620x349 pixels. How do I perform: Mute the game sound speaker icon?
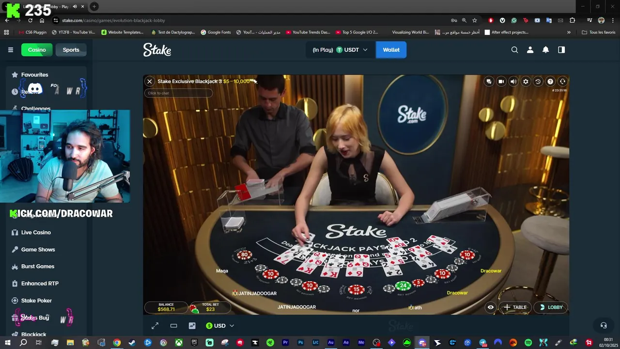click(513, 81)
